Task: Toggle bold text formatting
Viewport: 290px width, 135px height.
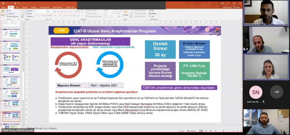Action: 37,16
